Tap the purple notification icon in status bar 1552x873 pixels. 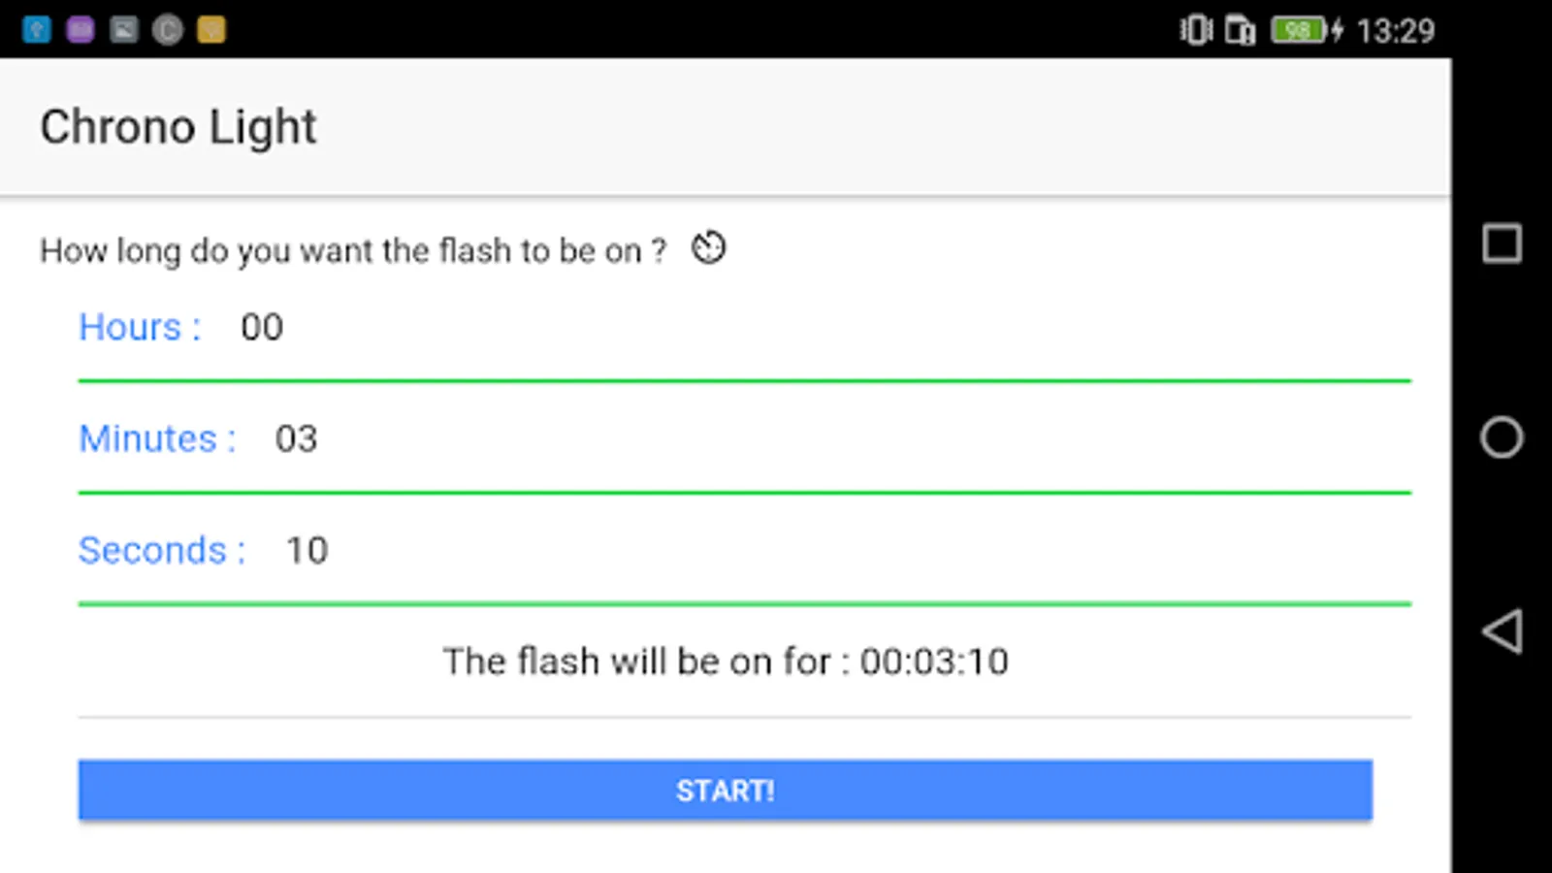point(81,30)
